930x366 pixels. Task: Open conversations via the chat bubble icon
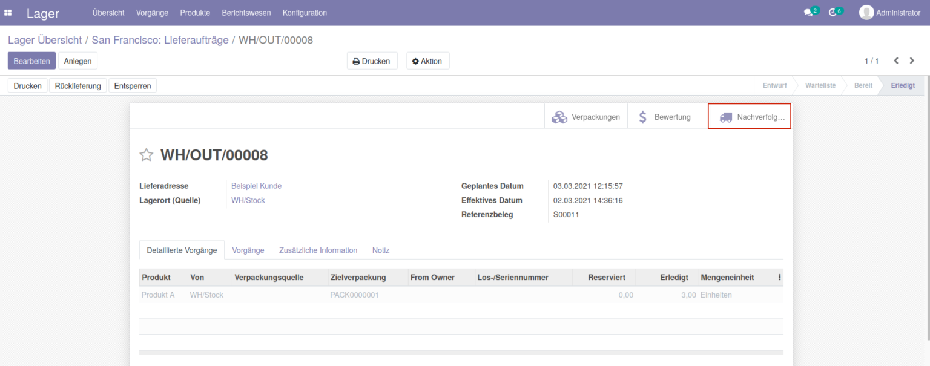(x=808, y=11)
